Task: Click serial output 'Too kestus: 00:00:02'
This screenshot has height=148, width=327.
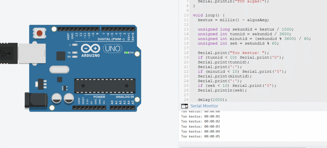Action: [201, 121]
